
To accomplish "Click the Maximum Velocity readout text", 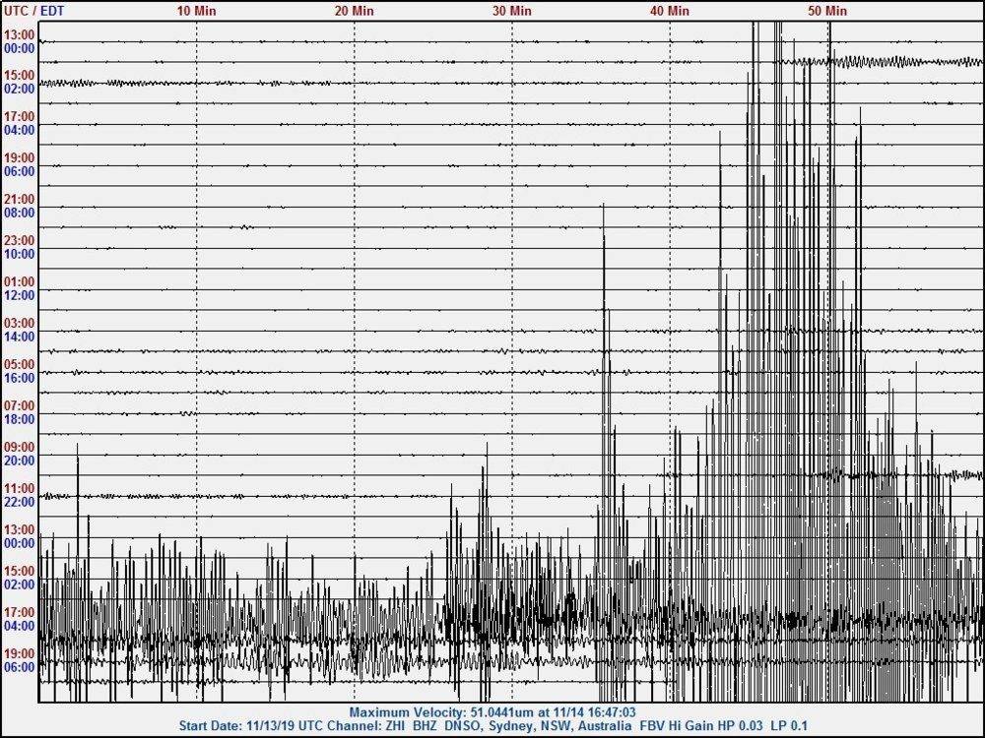I will click(x=492, y=712).
